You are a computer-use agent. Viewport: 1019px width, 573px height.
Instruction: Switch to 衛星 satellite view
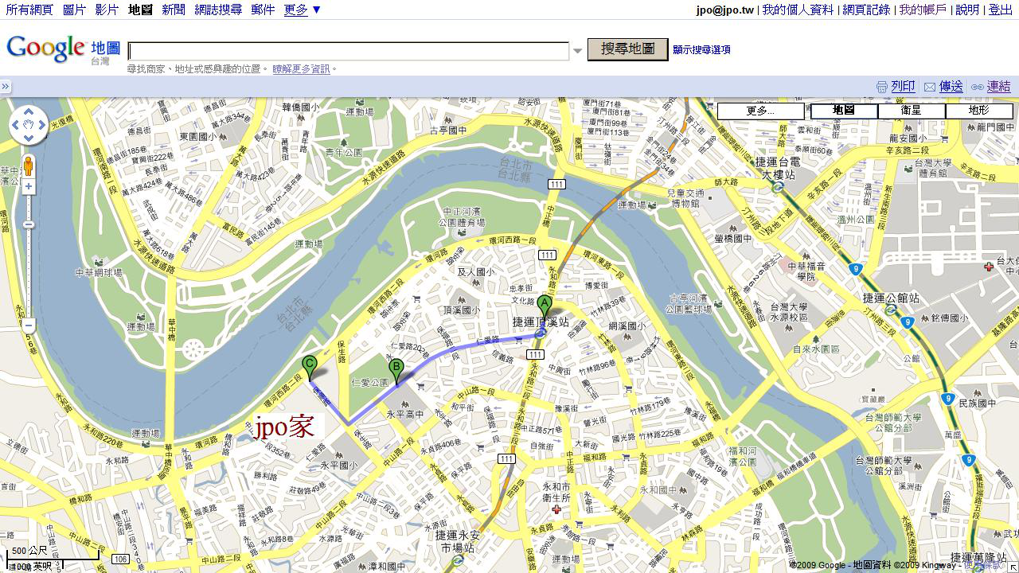(912, 111)
